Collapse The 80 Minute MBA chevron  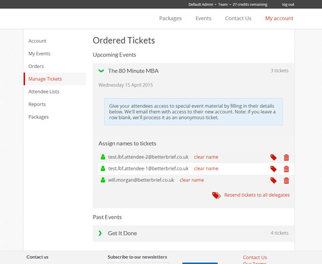pos(101,71)
